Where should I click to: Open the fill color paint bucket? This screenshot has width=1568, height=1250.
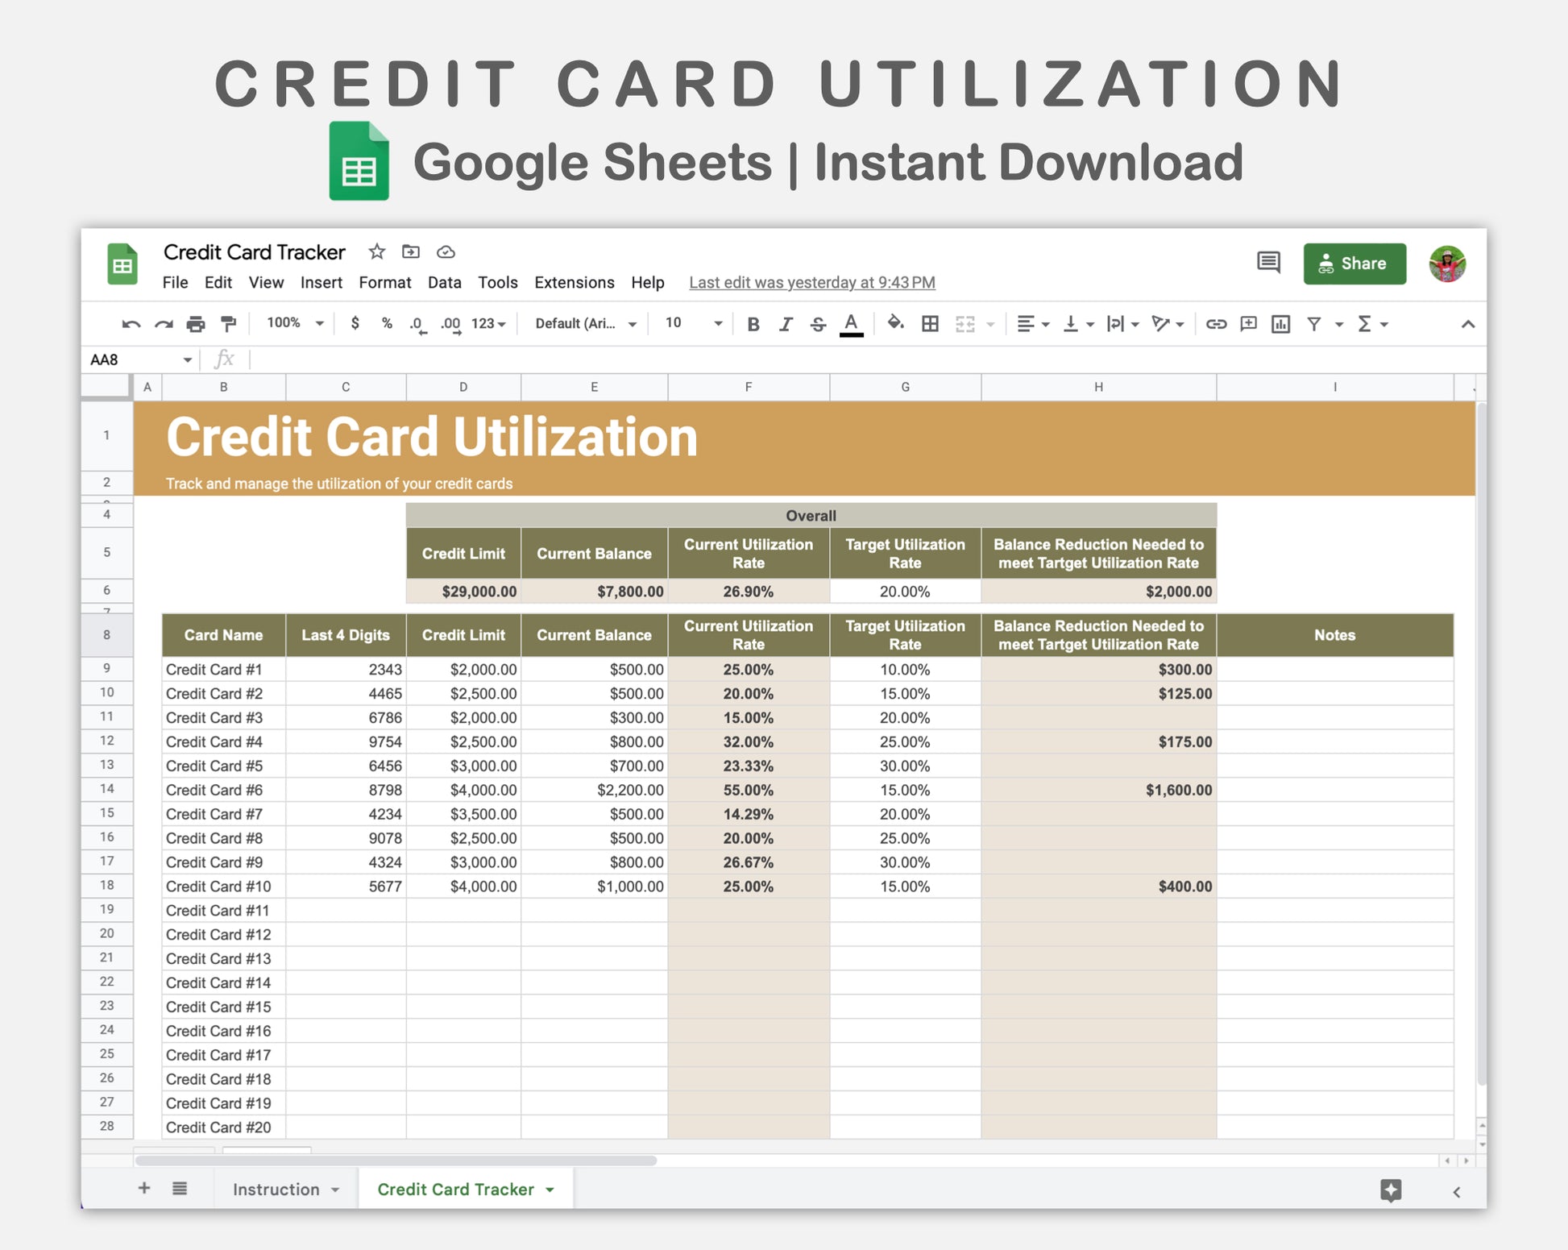895,324
